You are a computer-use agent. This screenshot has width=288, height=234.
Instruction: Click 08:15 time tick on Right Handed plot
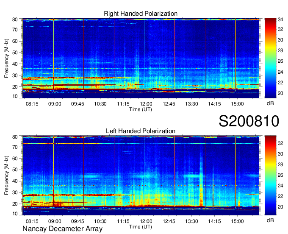click(32, 104)
